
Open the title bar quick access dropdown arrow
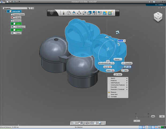coord(19,2)
